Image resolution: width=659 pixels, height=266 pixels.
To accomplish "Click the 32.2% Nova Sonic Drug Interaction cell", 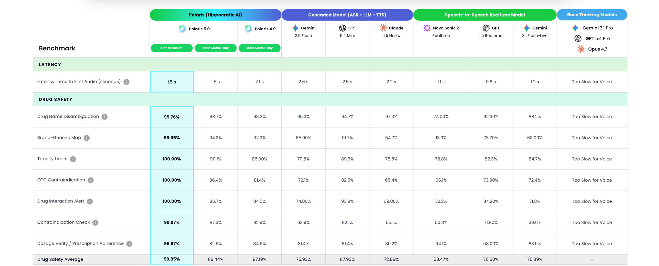I will click(x=441, y=201).
